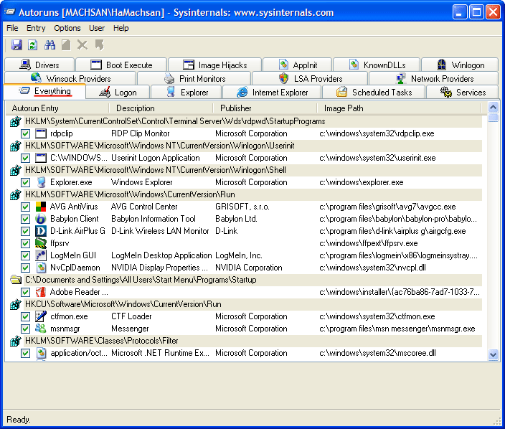Switch to the Scheduled Tasks tab
The height and width of the screenshot is (429, 505).
tap(374, 93)
